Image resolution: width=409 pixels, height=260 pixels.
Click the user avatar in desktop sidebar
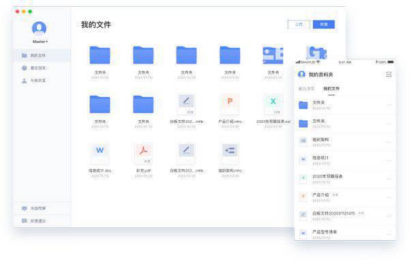click(x=39, y=28)
